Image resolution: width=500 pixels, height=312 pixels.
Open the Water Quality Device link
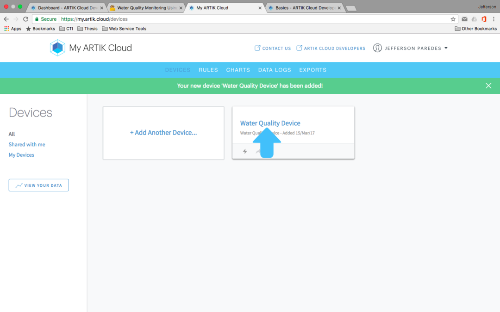pyautogui.click(x=270, y=123)
